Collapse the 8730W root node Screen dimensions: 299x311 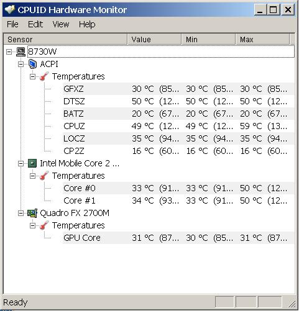pyautogui.click(x=9, y=52)
